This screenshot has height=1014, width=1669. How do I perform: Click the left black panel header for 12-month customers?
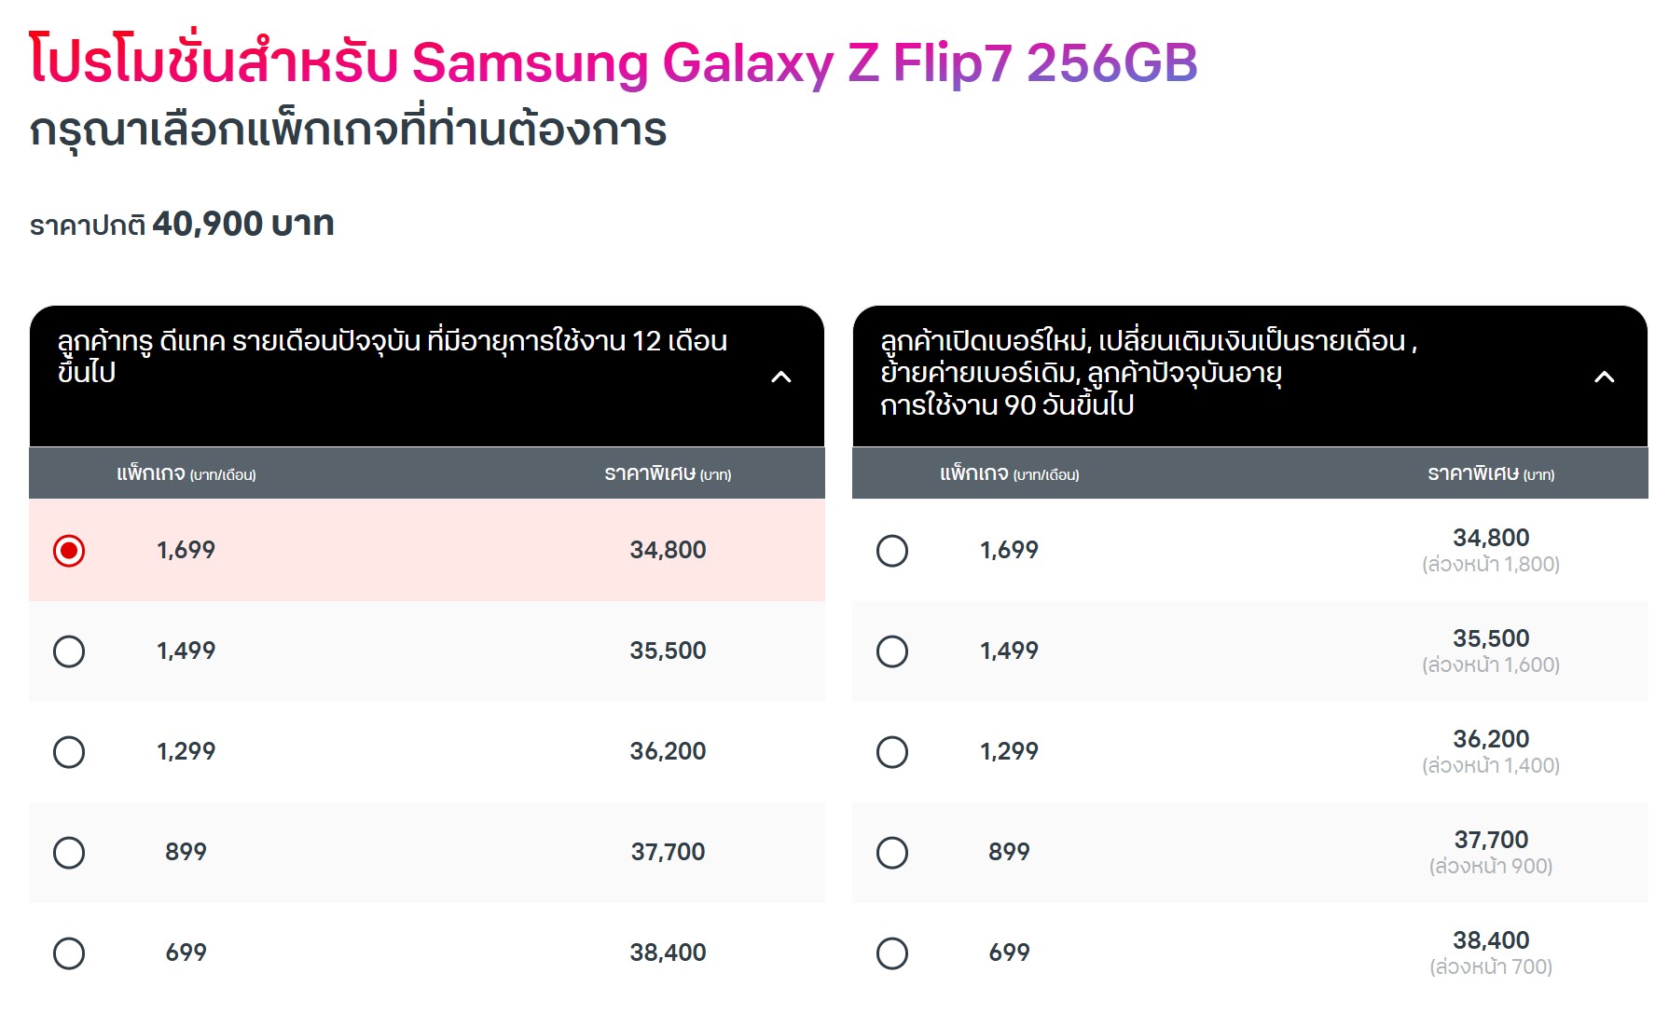click(427, 376)
